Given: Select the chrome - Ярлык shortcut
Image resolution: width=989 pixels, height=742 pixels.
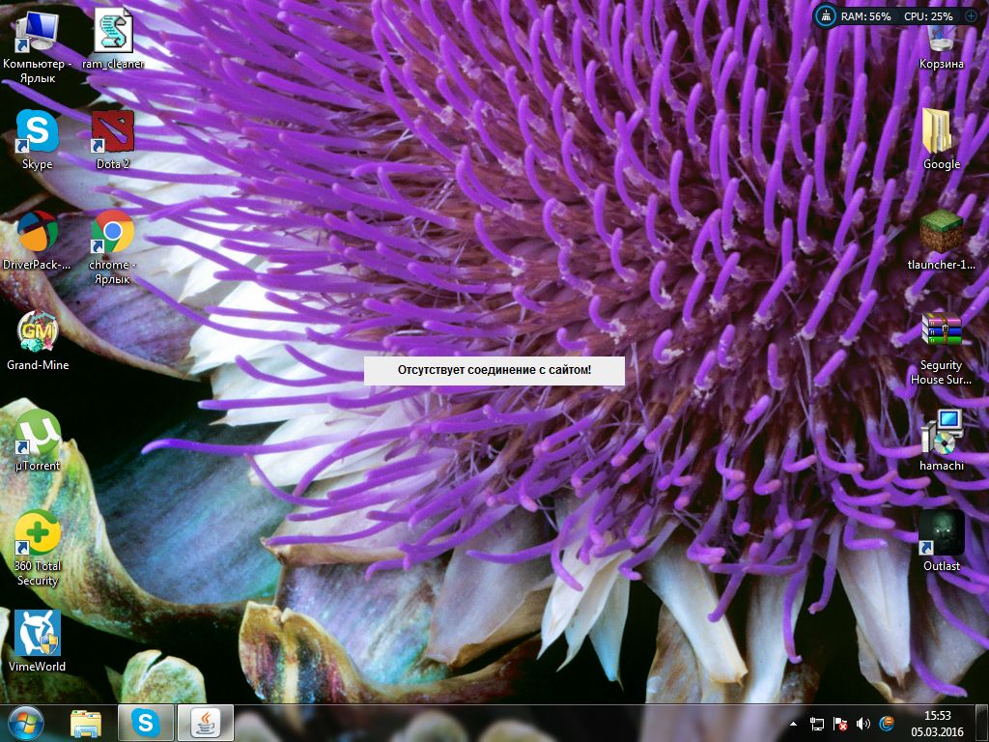Looking at the screenshot, I should pyautogui.click(x=112, y=246).
